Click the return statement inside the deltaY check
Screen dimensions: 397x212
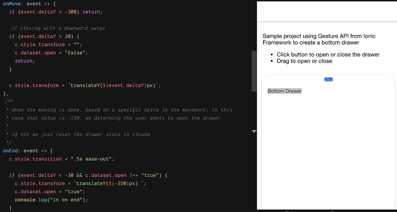(24, 61)
